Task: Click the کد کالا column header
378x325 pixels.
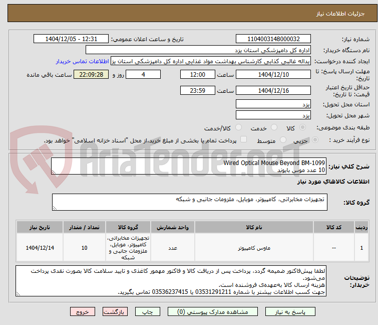Action: [333, 227]
